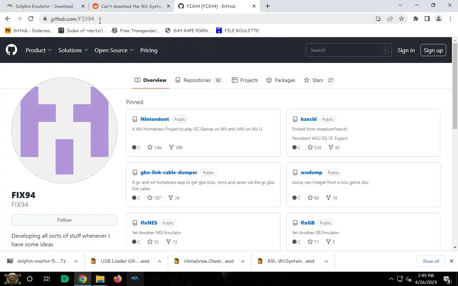Click the share page icon in address bar

(x=390, y=19)
